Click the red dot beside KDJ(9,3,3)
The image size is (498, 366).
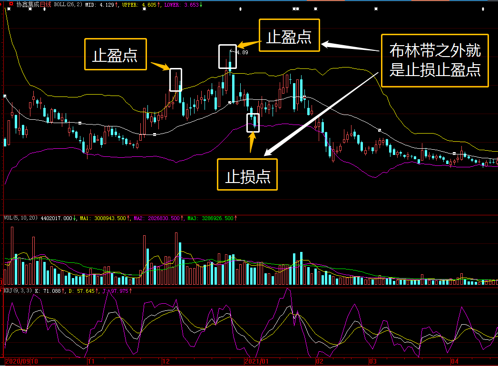[1, 290]
